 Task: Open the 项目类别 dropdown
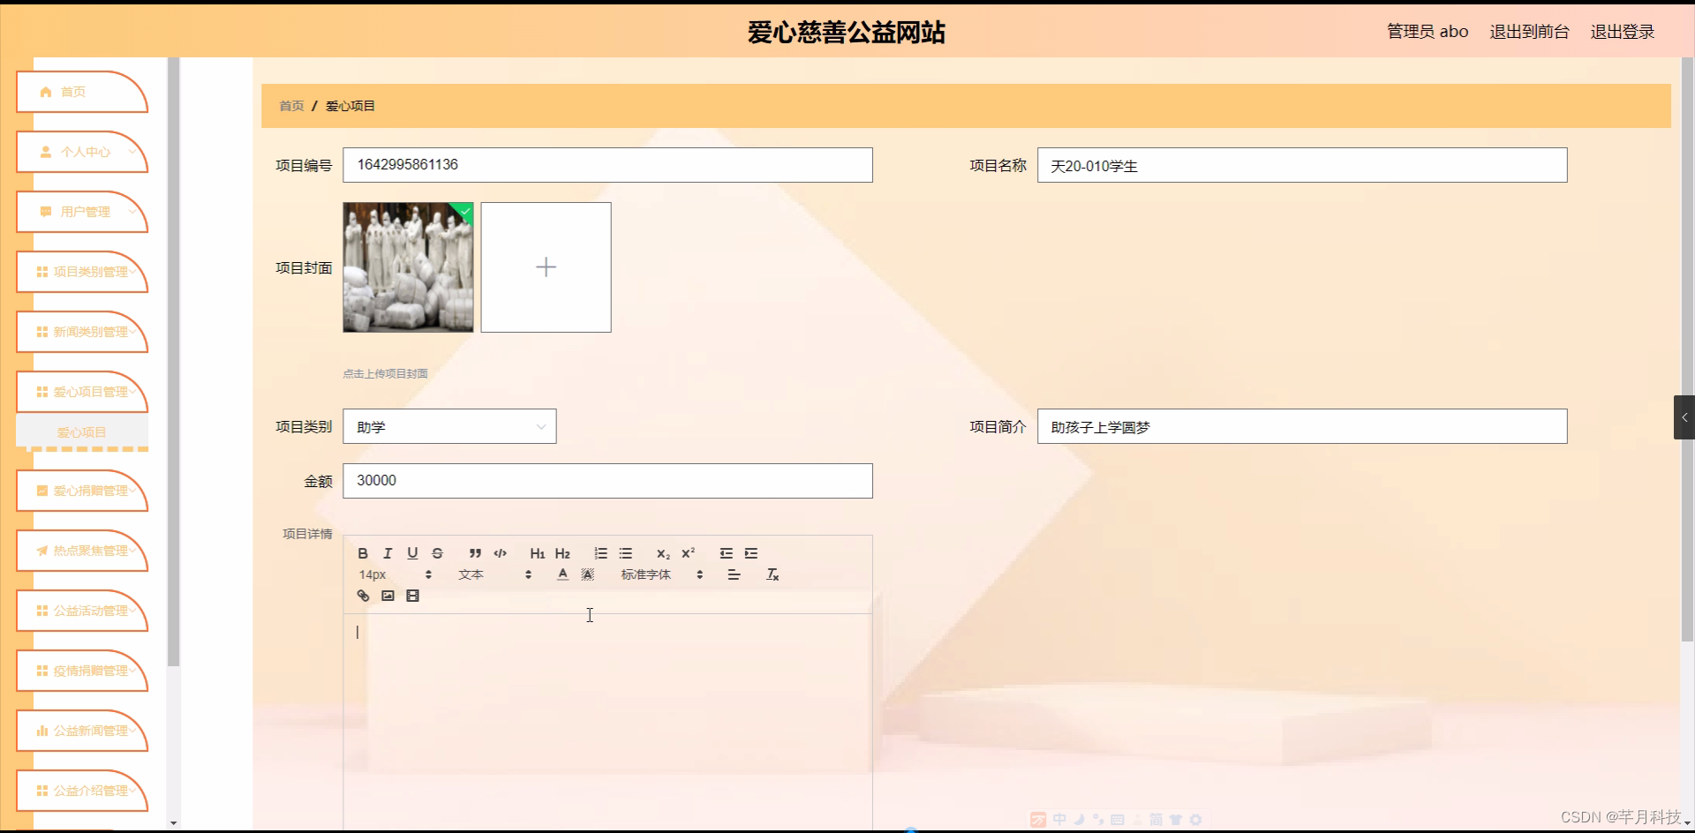click(449, 425)
